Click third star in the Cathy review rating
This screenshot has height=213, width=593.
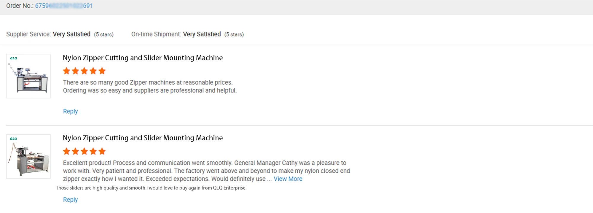tap(84, 151)
